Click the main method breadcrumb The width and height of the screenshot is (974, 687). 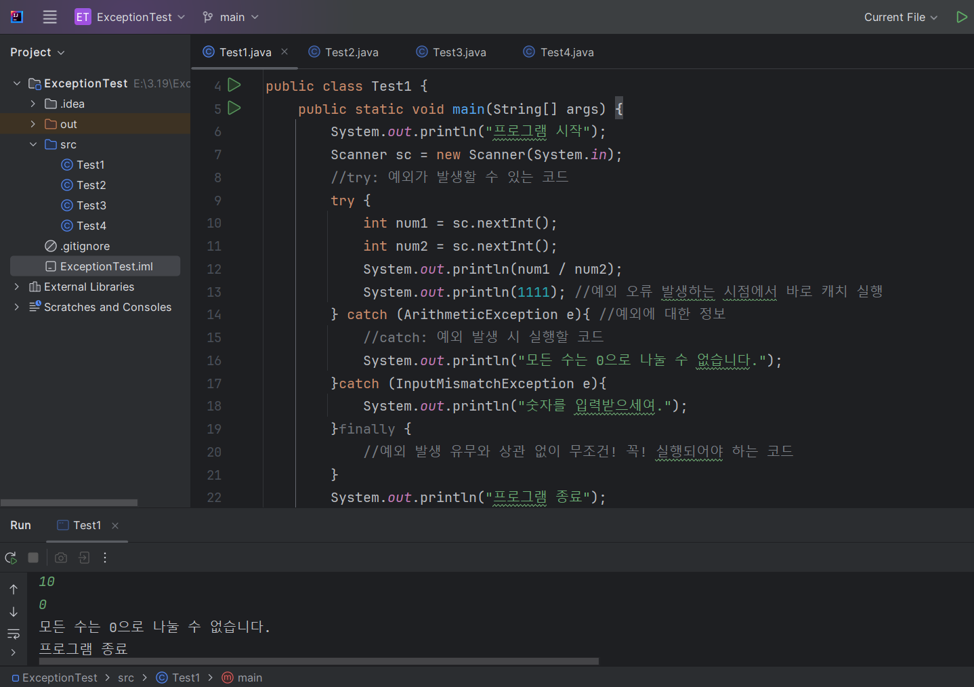242,678
